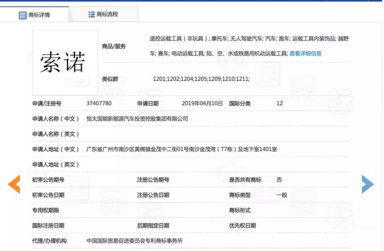
Task: Click the 专用权期限 label
Action: pos(46,210)
